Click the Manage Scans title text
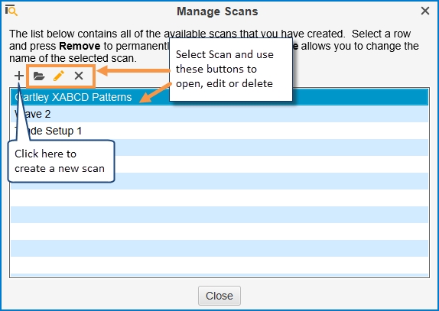Screen dimensions: 439x311 click(x=217, y=11)
